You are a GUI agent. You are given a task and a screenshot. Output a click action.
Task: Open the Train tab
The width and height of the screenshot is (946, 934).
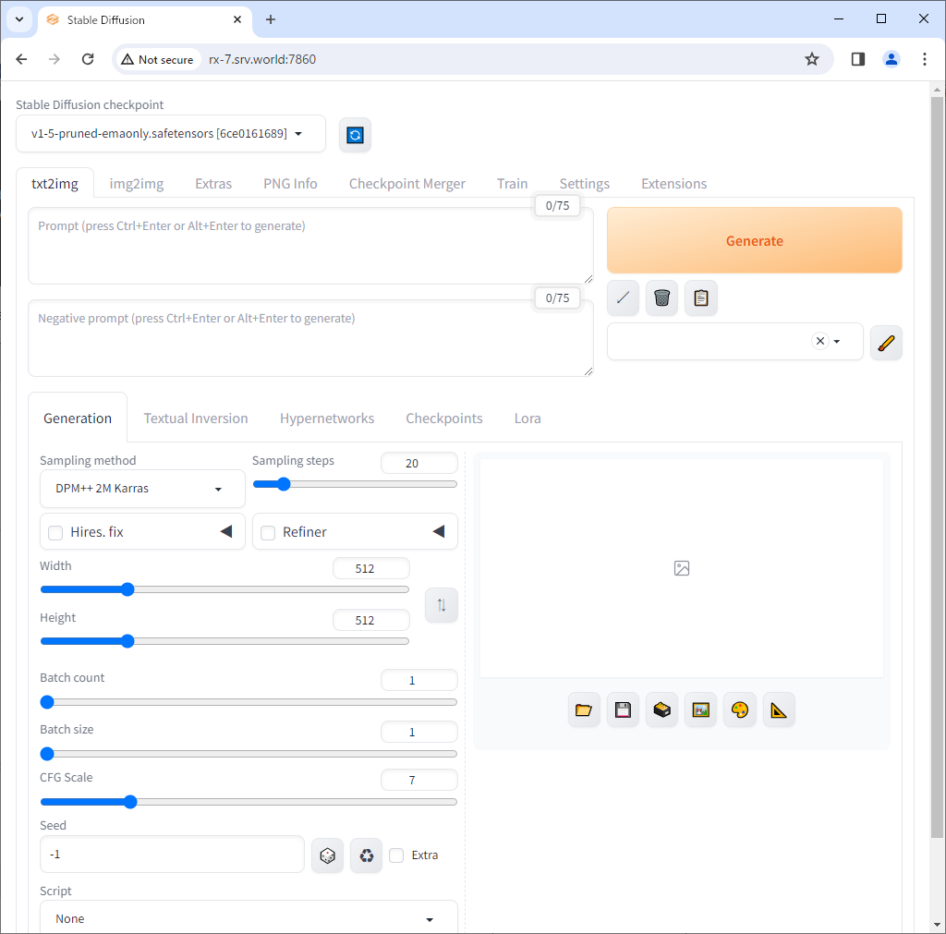tap(512, 184)
